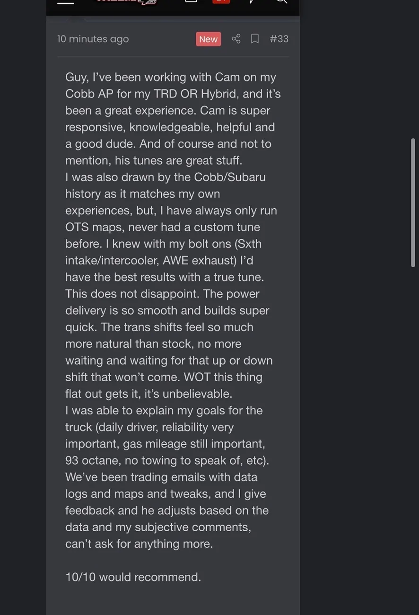This screenshot has width=419, height=615.
Task: Open the red alerts notification badge
Action: tap(221, 1)
